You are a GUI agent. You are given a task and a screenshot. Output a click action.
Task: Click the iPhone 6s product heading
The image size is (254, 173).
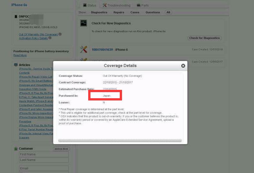click(x=19, y=5)
